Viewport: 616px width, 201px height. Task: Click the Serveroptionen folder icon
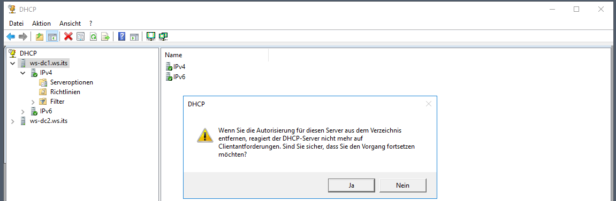click(43, 82)
